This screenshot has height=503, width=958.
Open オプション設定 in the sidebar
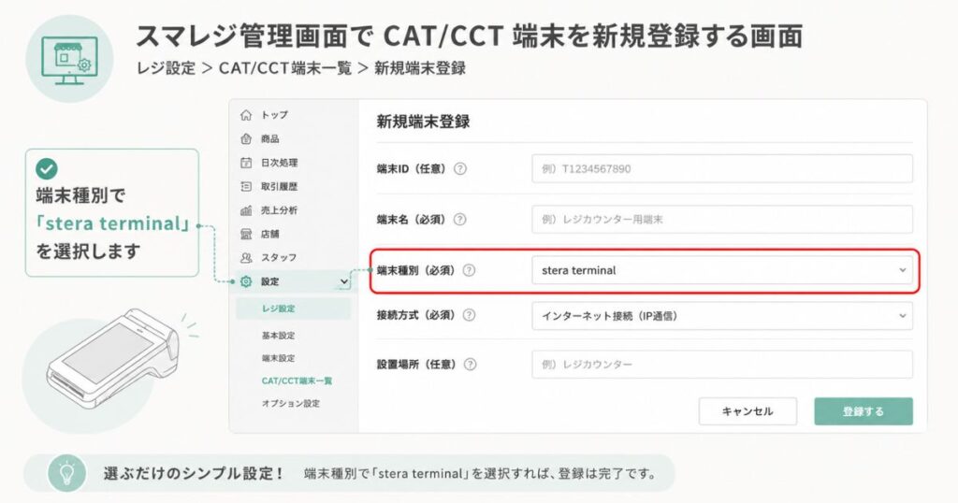(x=291, y=404)
